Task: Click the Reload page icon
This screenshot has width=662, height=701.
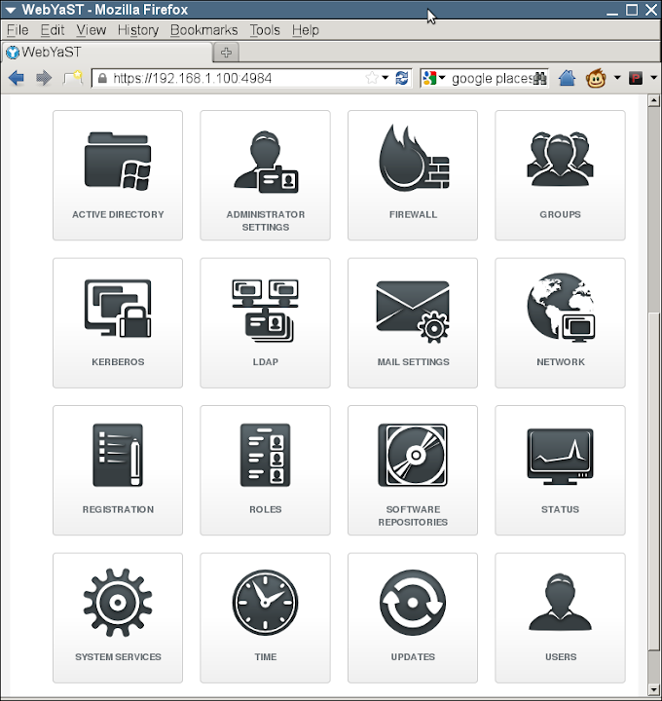Action: coord(402,78)
